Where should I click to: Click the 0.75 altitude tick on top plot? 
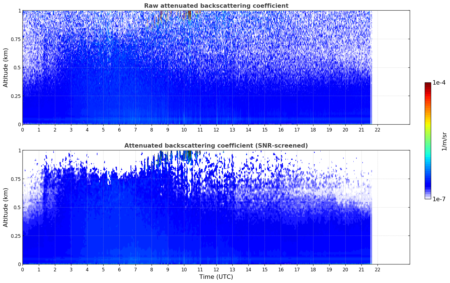coord(16,39)
